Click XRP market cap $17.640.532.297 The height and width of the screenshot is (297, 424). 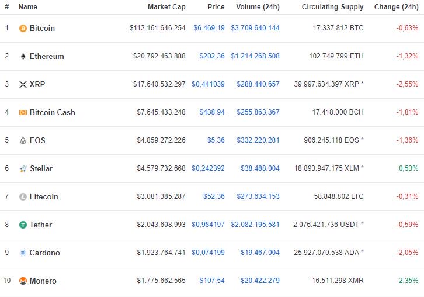click(x=159, y=84)
